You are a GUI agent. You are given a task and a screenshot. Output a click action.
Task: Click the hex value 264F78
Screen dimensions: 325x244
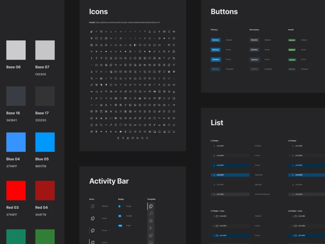click(41, 215)
